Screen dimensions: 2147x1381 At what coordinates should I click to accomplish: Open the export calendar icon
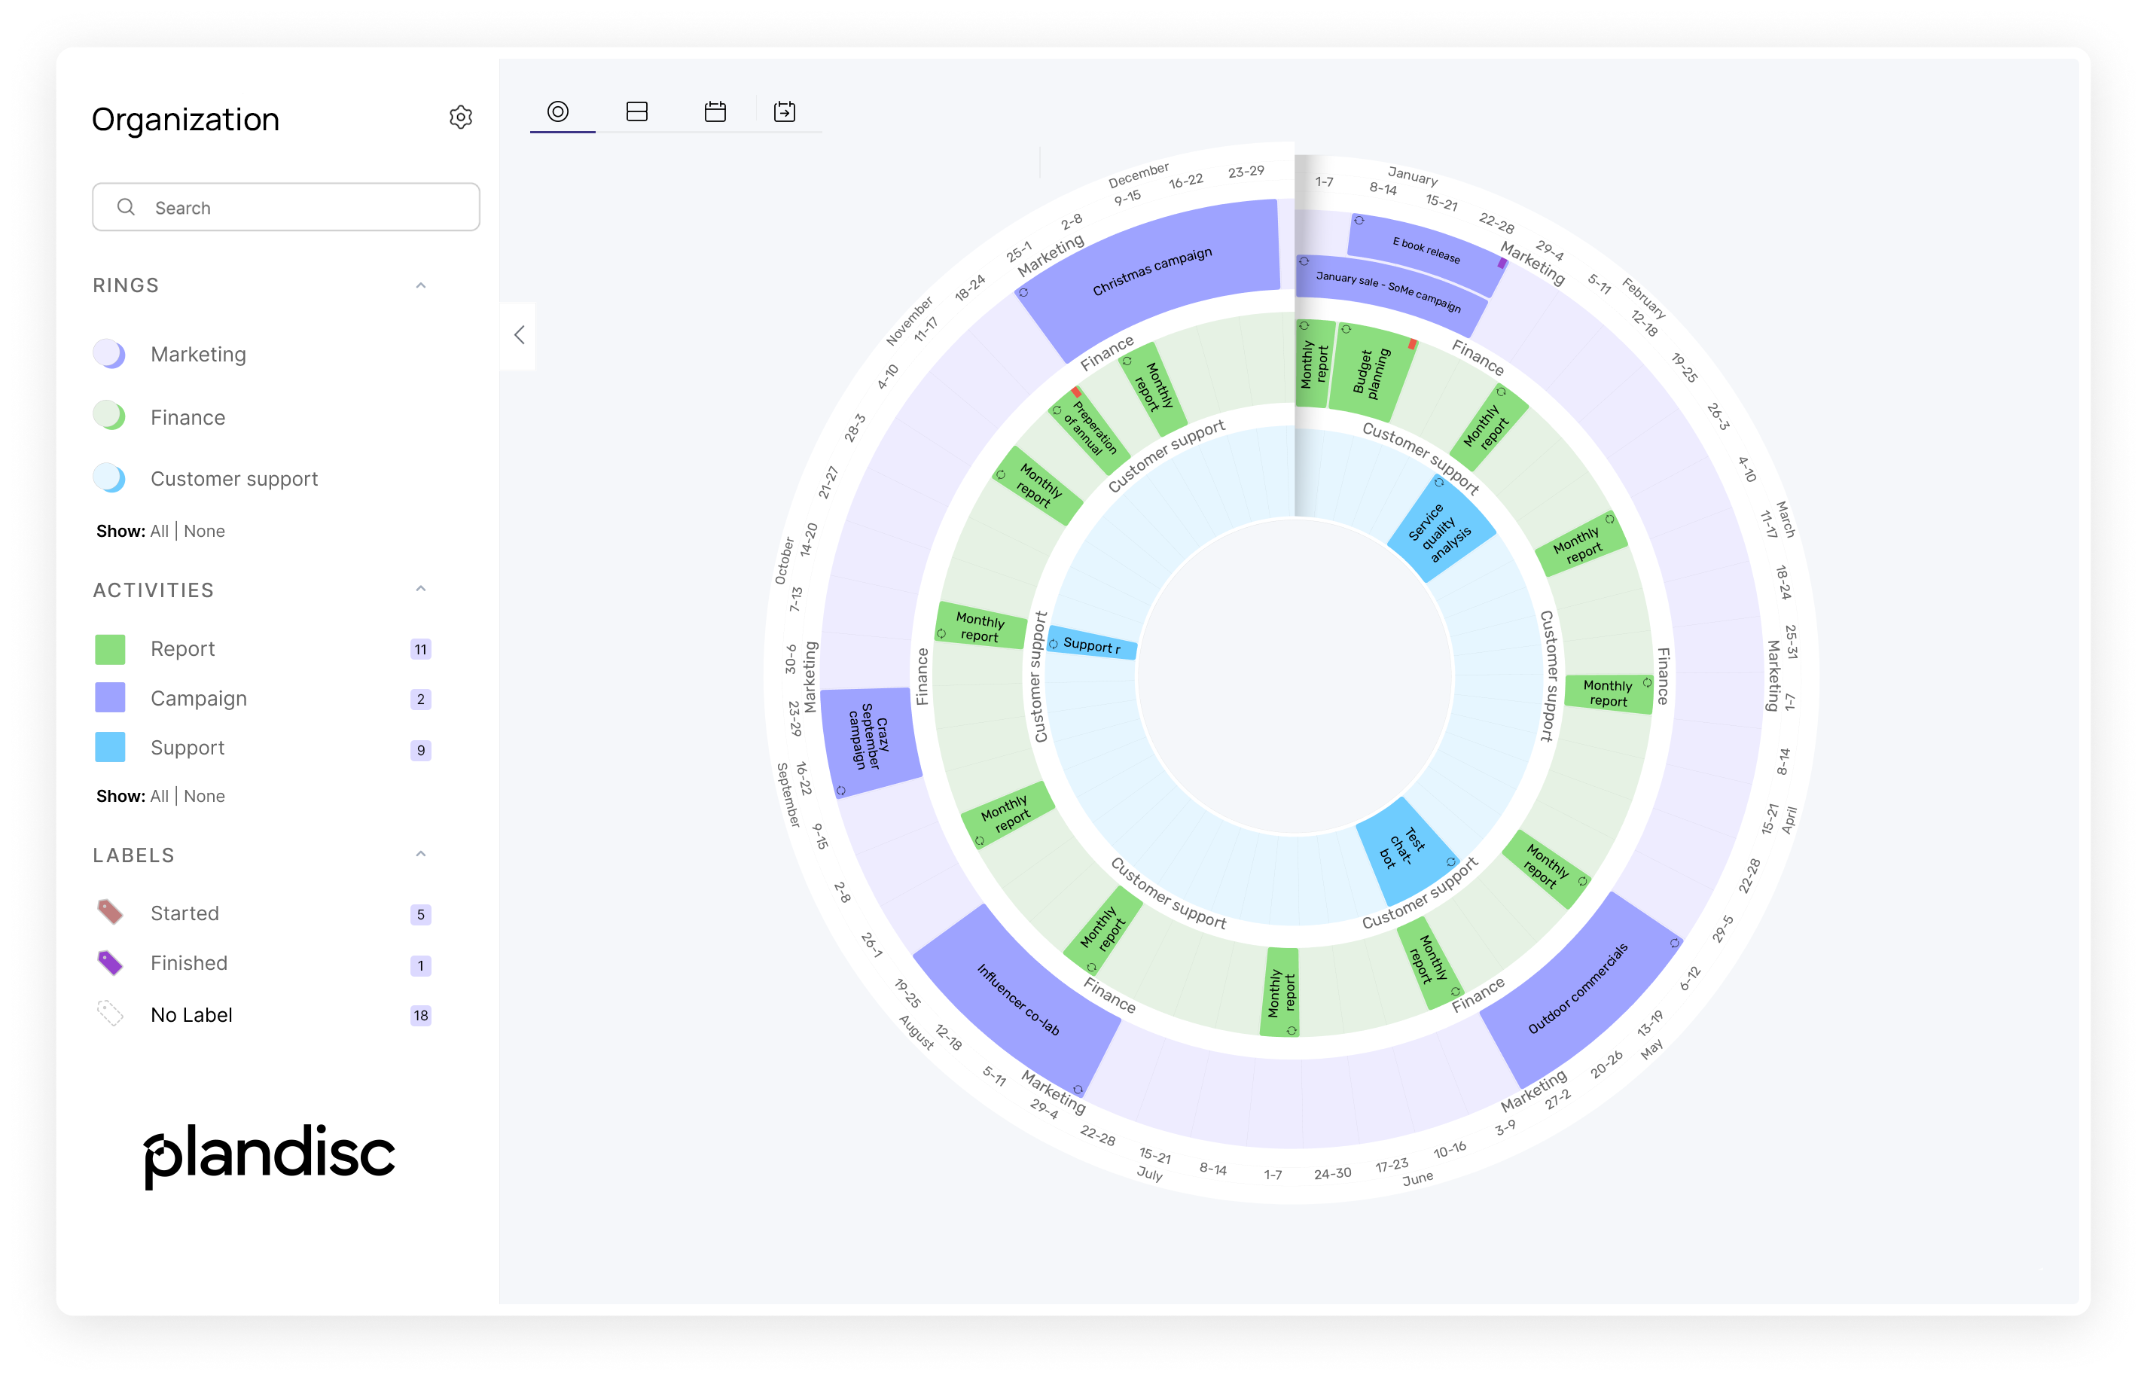tap(785, 111)
